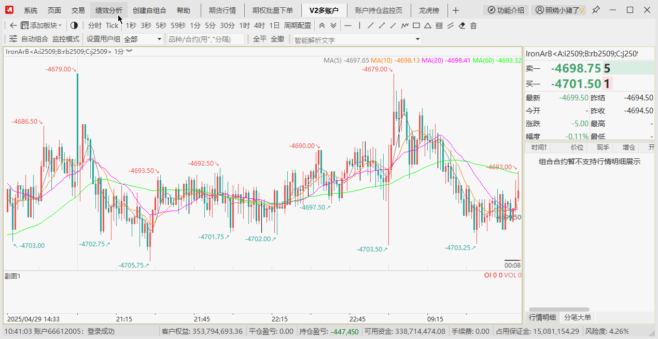This screenshot has height=339, width=658.
Task: Open the 页面 menu
Action: pos(54,10)
